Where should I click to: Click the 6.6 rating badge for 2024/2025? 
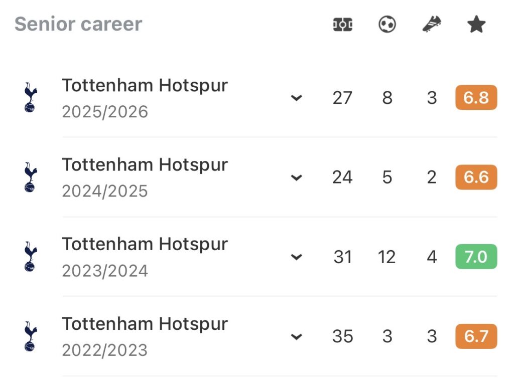475,177
